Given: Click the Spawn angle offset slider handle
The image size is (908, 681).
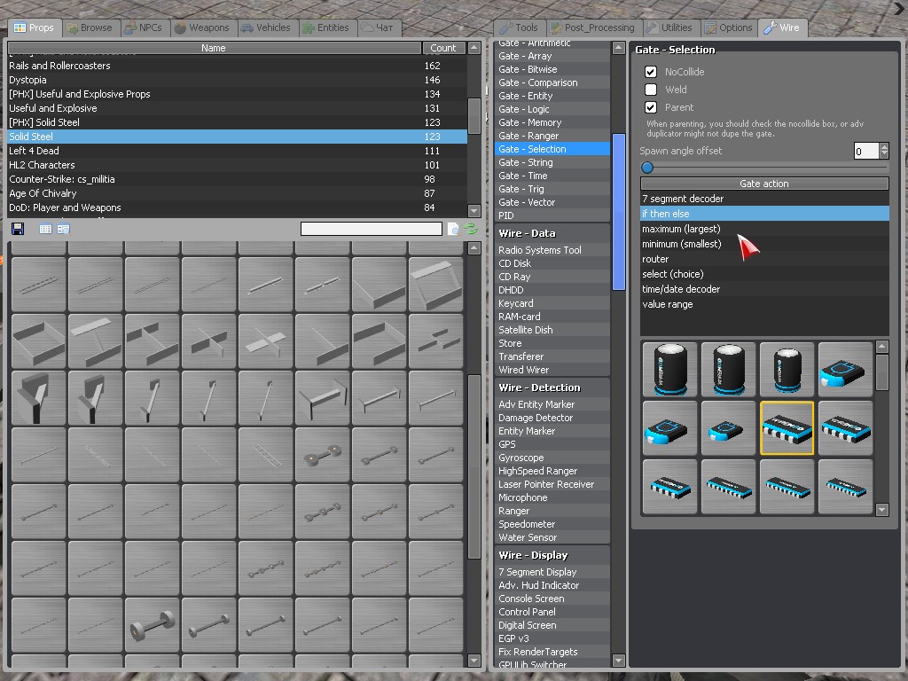Looking at the screenshot, I should click(x=647, y=168).
